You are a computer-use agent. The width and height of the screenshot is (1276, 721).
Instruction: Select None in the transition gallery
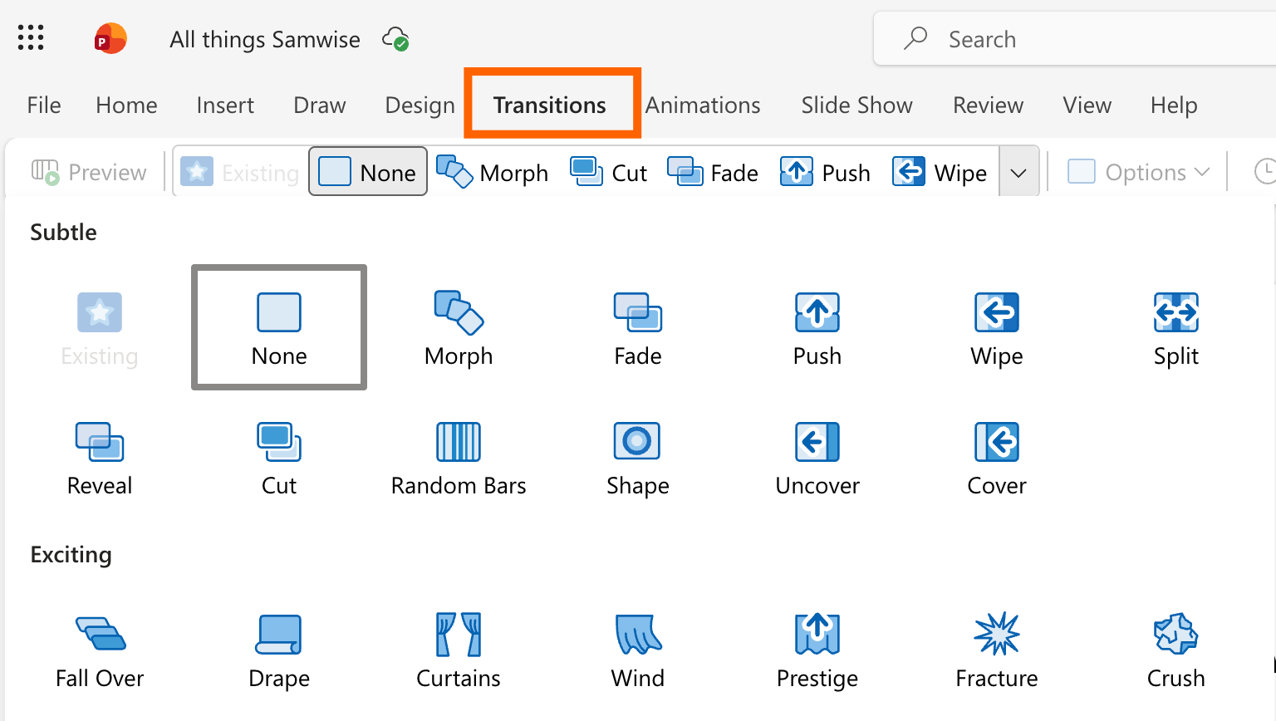[279, 327]
